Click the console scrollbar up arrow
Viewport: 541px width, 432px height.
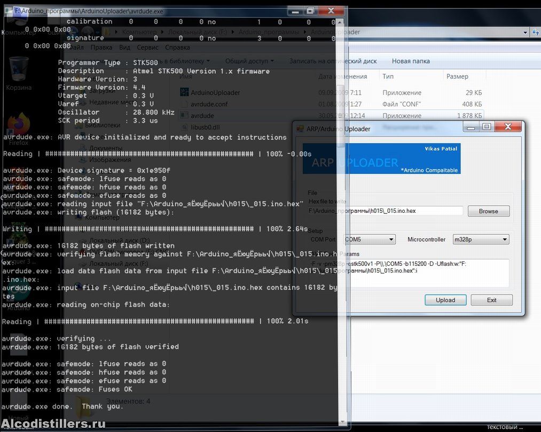pyautogui.click(x=340, y=22)
